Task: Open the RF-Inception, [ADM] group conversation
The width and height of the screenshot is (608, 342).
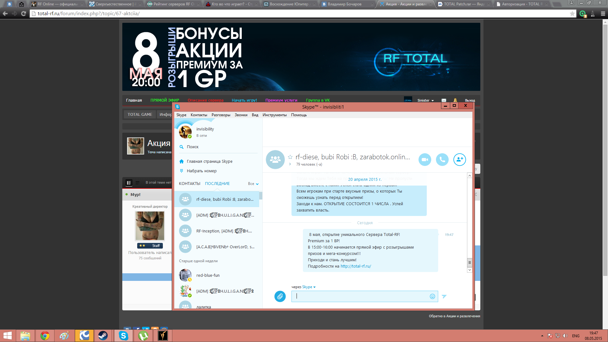Action: (217, 231)
